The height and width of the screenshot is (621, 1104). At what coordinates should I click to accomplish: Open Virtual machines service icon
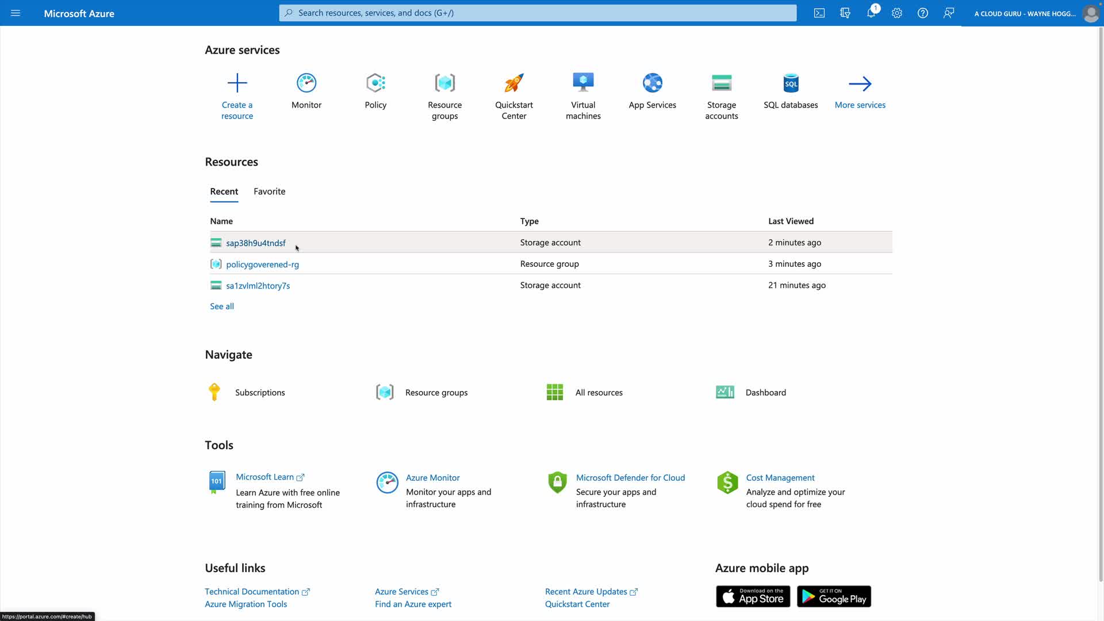tap(583, 83)
